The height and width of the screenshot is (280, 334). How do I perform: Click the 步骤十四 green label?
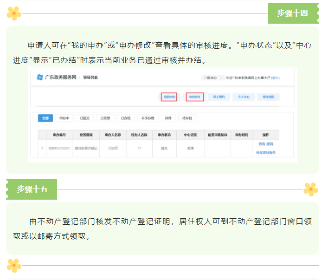pyautogui.click(x=293, y=13)
